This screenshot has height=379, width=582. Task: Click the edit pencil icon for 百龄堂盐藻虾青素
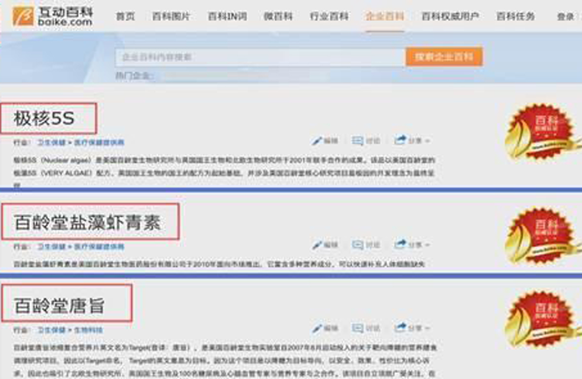click(x=317, y=245)
